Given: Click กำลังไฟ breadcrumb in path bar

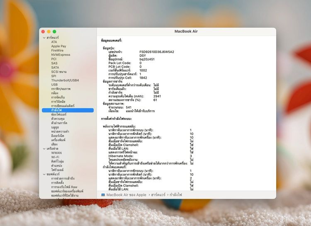Looking at the screenshot, I should click(x=175, y=195).
